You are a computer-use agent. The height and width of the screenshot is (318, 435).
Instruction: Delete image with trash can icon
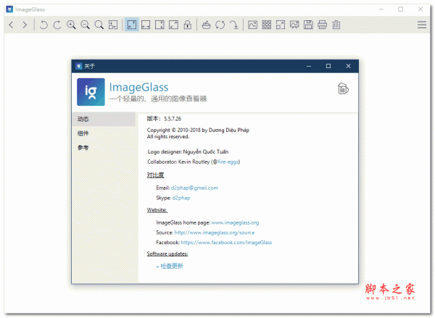(336, 25)
